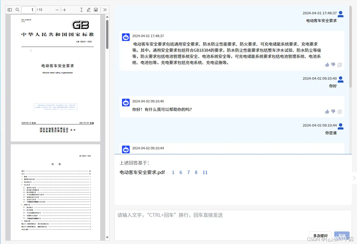The height and width of the screenshot is (244, 357).
Task: Activate the draw pen annotation tool
Action: click(x=89, y=10)
